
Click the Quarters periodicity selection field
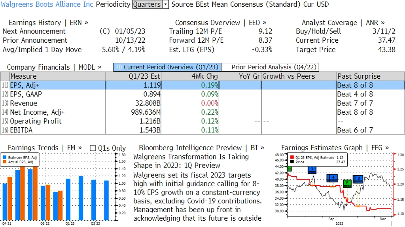click(147, 4)
